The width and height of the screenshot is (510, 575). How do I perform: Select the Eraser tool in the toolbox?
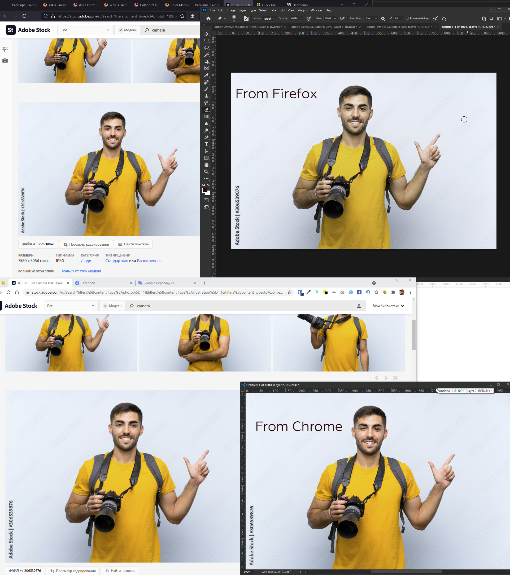point(206,110)
